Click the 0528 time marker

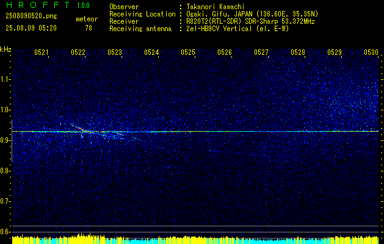coord(298,52)
